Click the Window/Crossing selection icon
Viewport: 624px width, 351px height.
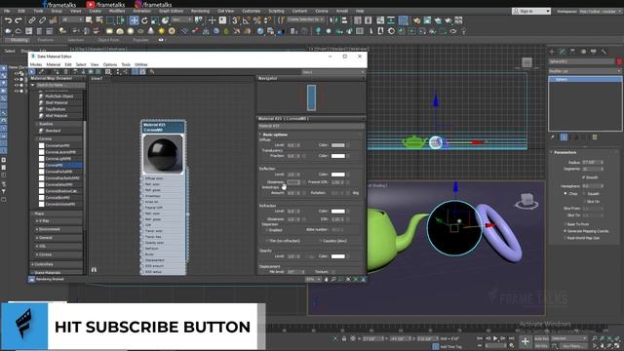click(120, 20)
